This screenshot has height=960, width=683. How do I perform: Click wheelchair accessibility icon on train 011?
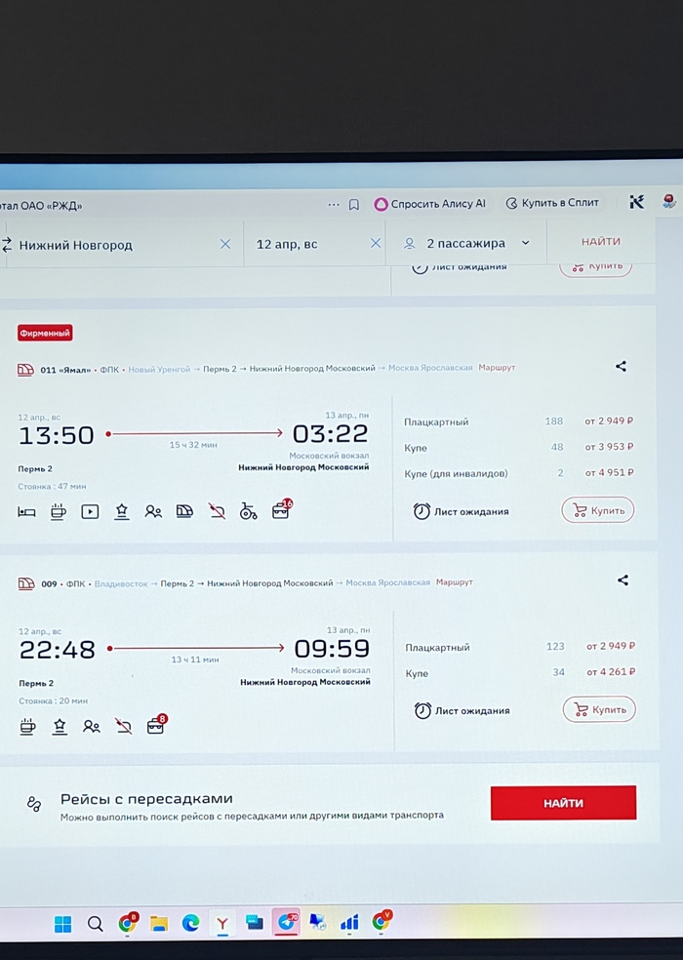[249, 511]
